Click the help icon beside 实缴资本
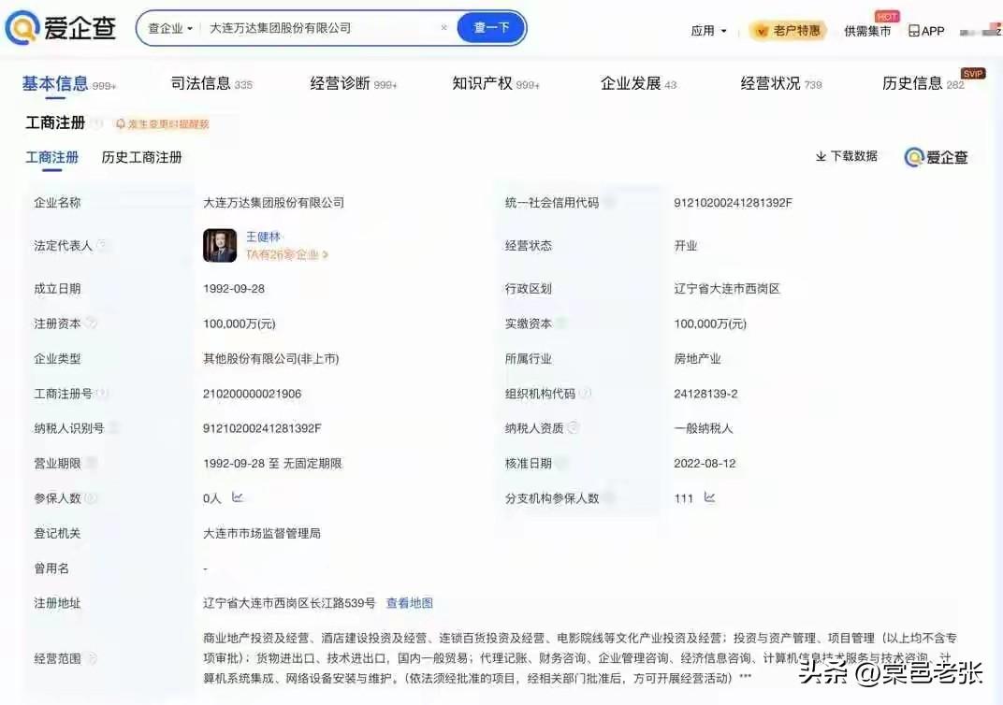 (561, 324)
